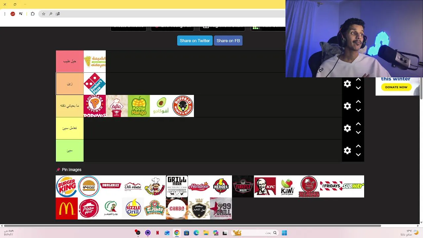Move the Popeyes tier row down
Image resolution: width=423 pixels, height=238 pixels.
click(x=358, y=110)
